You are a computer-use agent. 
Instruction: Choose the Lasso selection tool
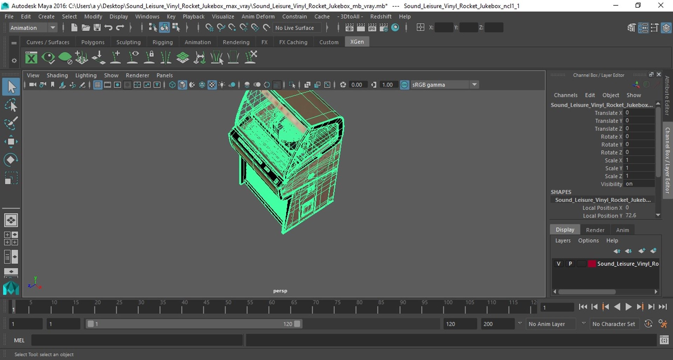tap(11, 105)
